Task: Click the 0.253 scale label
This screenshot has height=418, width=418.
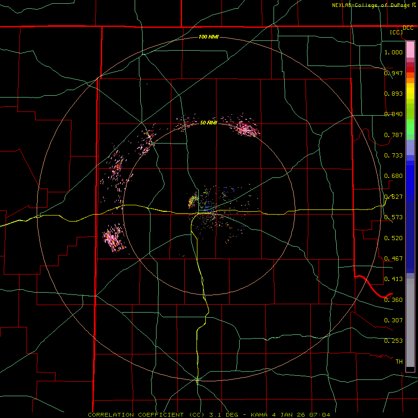Action: [x=393, y=341]
